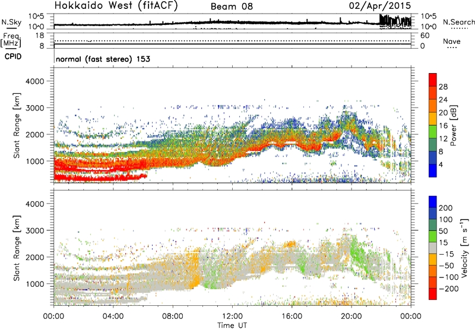Click the light green 15-50 velocity swatch
475x329 pixels.
click(x=433, y=236)
